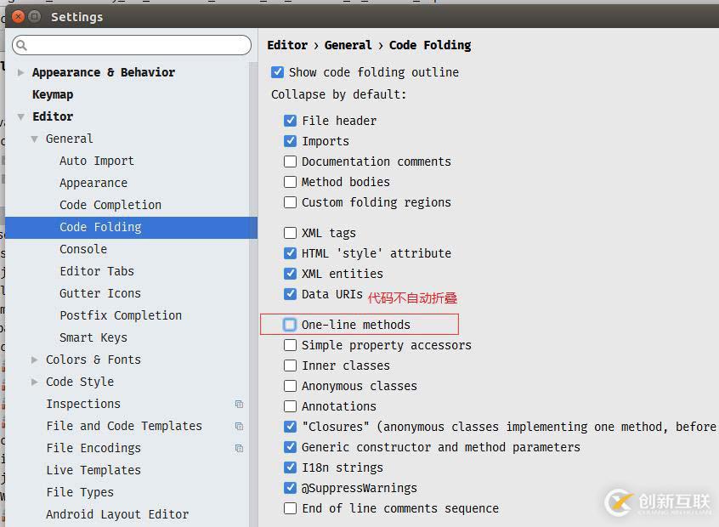Viewport: 719px width, 527px height.
Task: Click copy icon beside File and Code Templates
Action: click(239, 426)
